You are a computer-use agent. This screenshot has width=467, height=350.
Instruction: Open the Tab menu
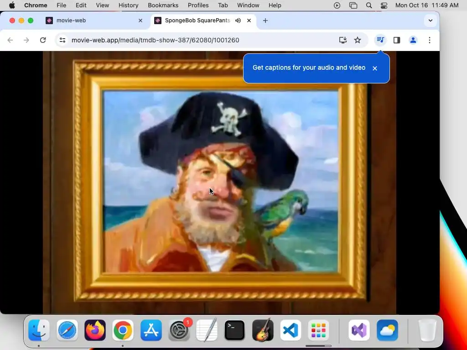223,5
